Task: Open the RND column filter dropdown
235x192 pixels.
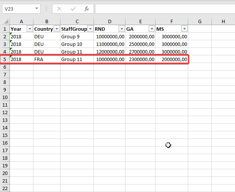Action: tap(121, 29)
